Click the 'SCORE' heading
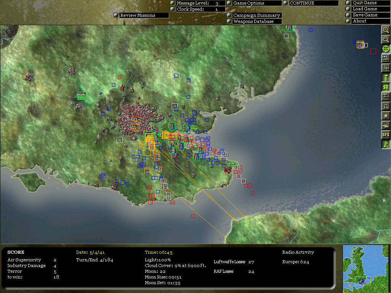391x293 pixels. pos(16,252)
